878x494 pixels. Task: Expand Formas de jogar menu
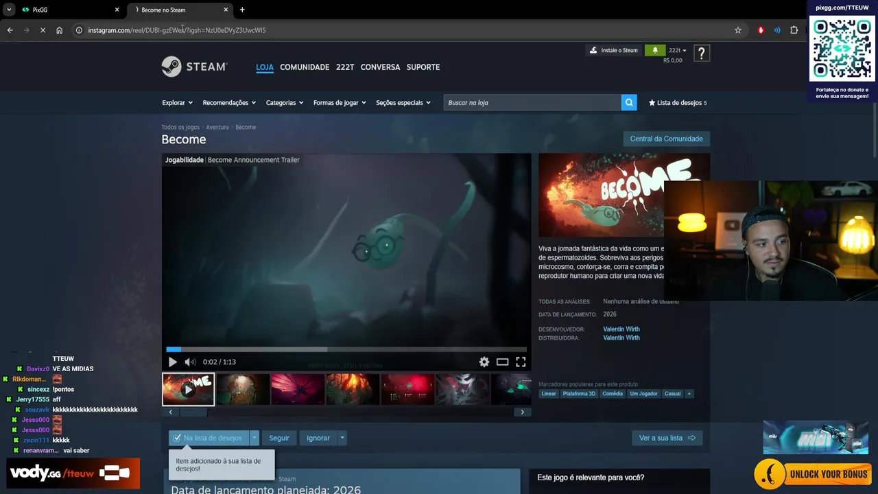click(340, 103)
